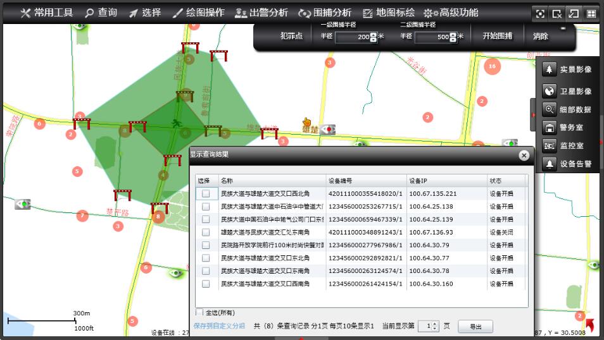Collapse the right side panel arrow
Screen dimensions: 604x340
click(x=533, y=114)
